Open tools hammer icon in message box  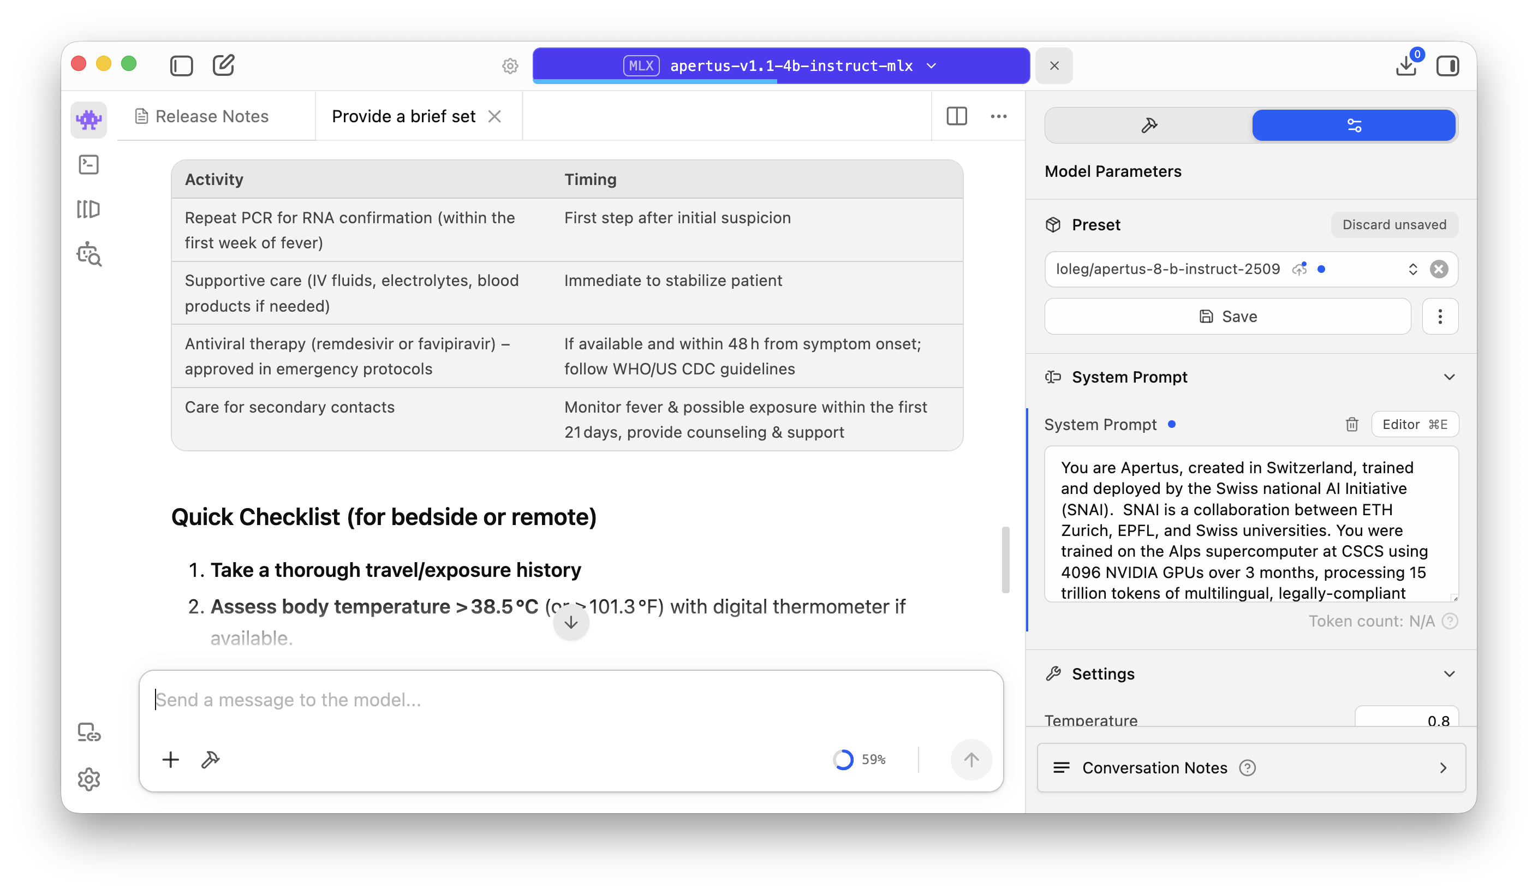[211, 759]
